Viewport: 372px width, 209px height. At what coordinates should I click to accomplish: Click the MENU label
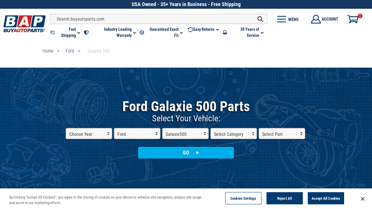pos(293,20)
